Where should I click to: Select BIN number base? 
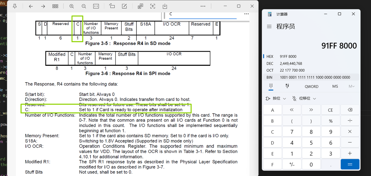(x=311, y=77)
